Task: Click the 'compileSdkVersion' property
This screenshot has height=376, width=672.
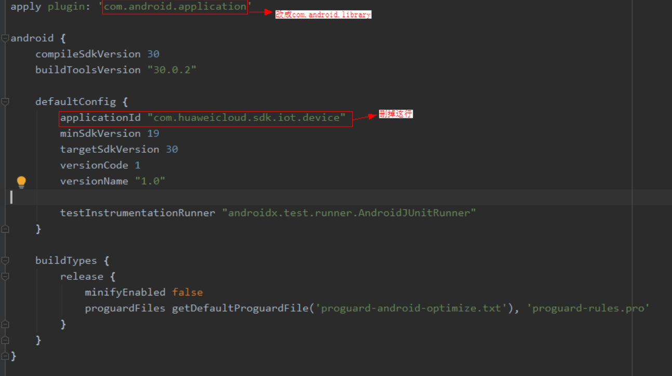Action: coord(88,54)
